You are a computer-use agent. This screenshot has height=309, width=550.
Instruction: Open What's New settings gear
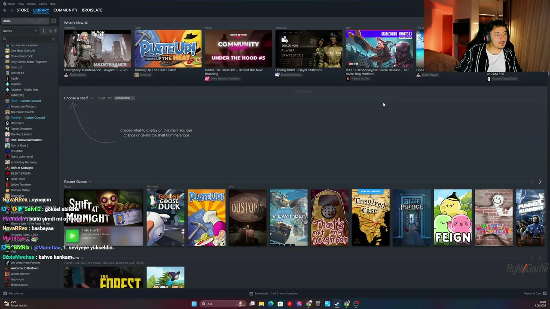[86, 23]
